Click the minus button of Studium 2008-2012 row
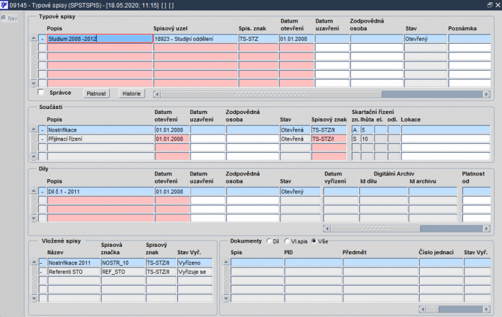 pyautogui.click(x=42, y=39)
